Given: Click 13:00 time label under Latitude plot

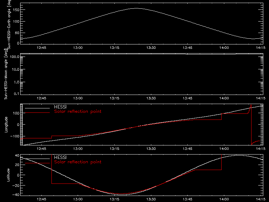Looking at the screenshot, I should (x=78, y=199).
